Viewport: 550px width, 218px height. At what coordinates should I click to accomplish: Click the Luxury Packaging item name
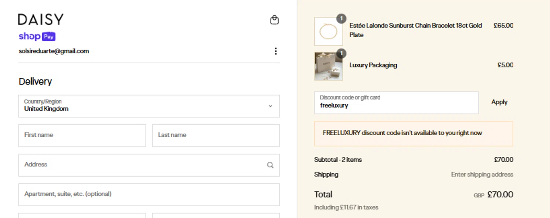(x=373, y=65)
